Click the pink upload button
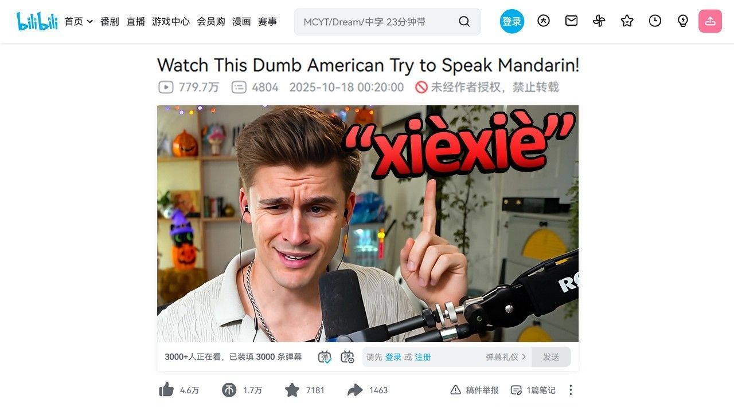Image resolution: width=734 pixels, height=412 pixels. coord(710,21)
